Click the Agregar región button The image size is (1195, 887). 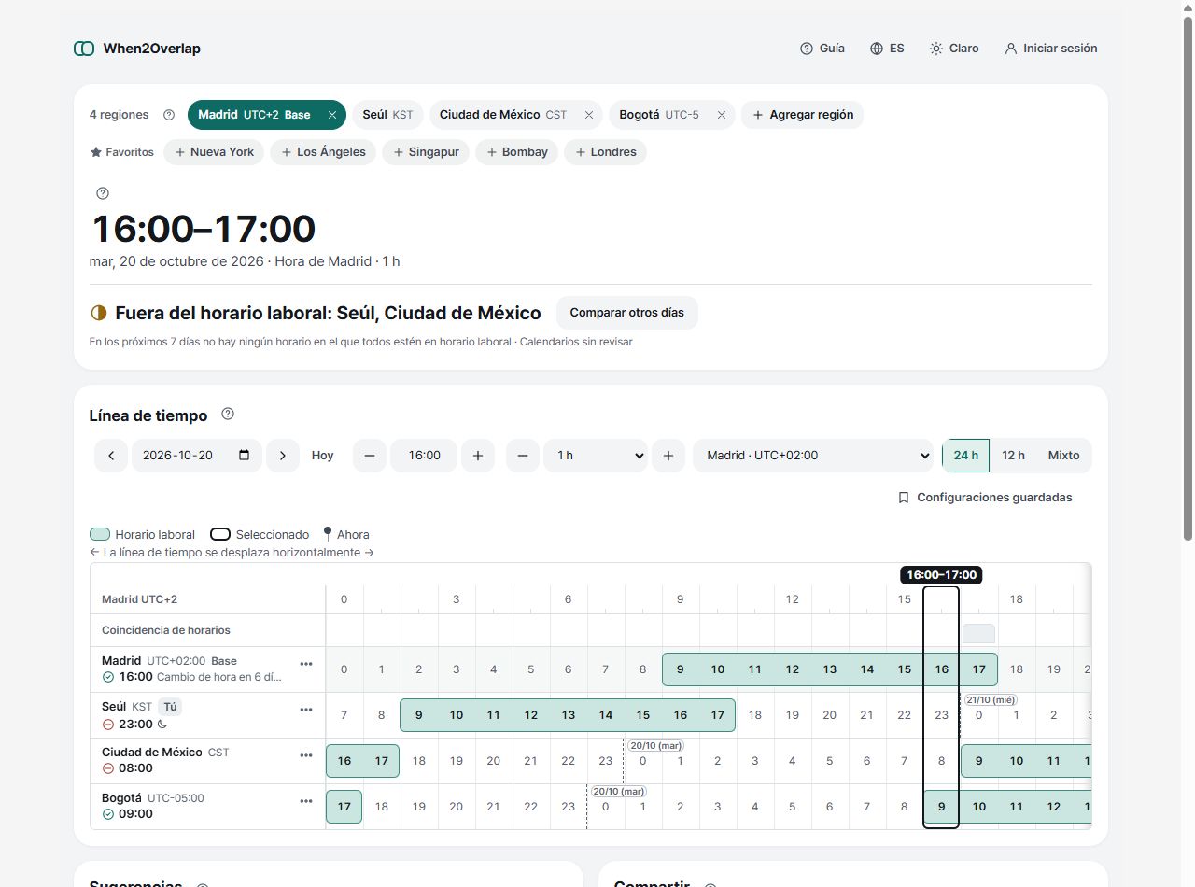(x=803, y=115)
